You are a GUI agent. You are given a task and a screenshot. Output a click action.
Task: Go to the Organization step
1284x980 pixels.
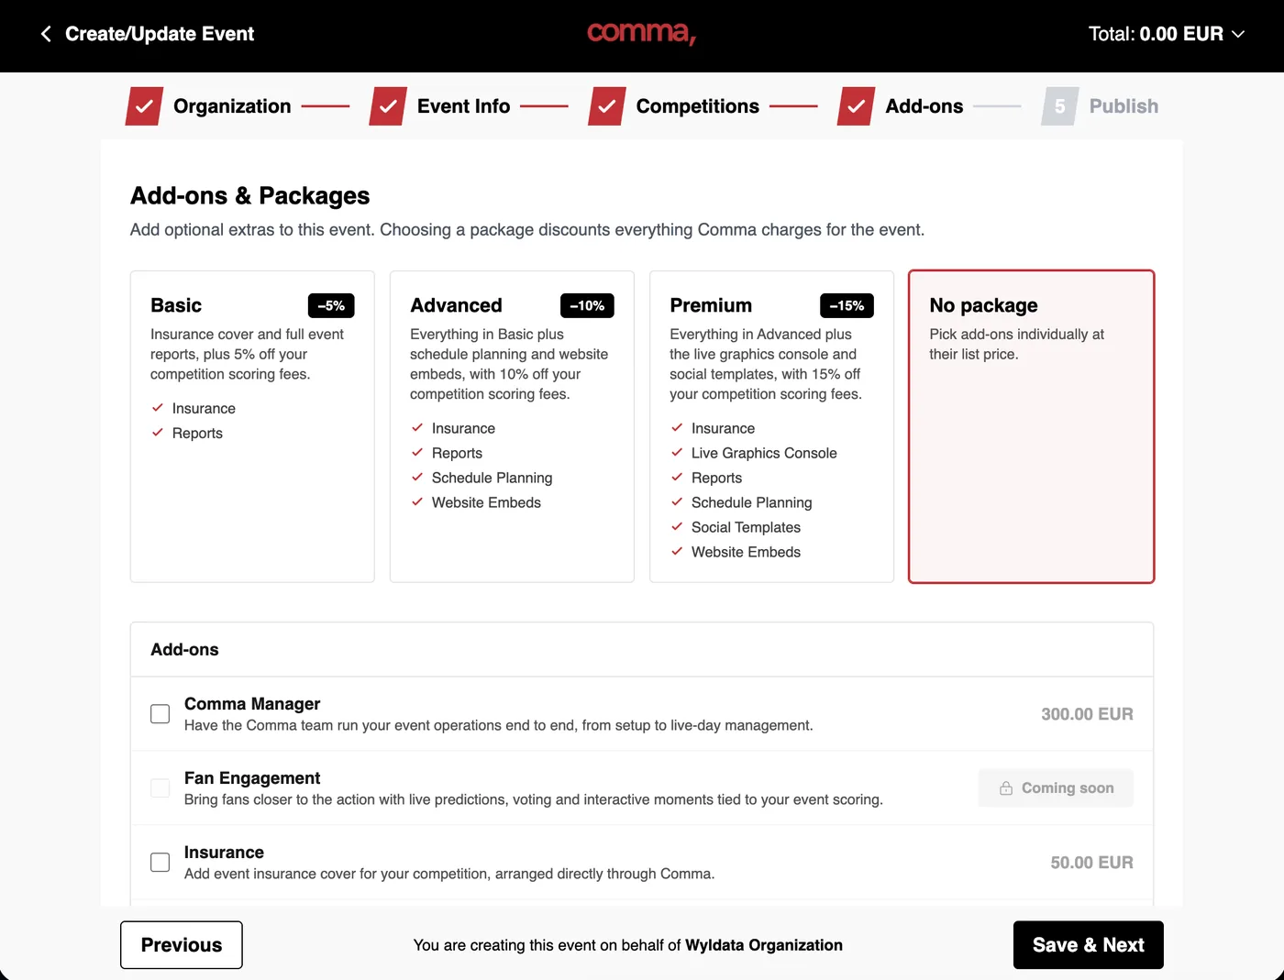tap(232, 106)
